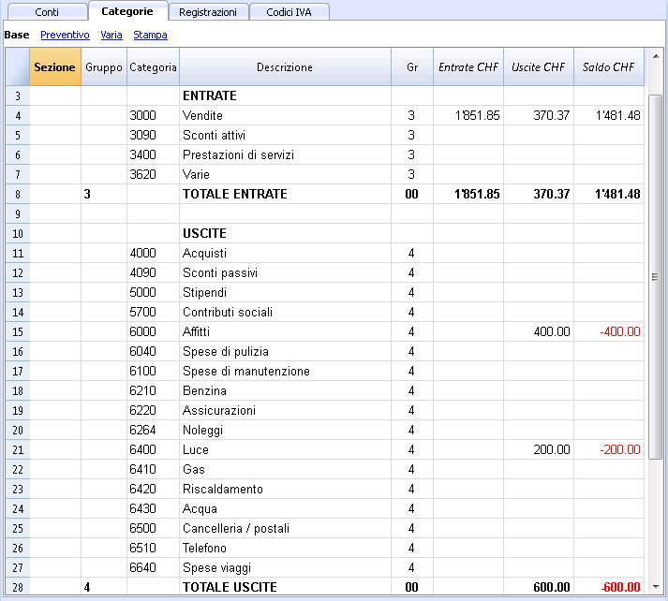The width and height of the screenshot is (668, 601).
Task: Select the TOTALE USCITE cell
Action: coord(285,587)
